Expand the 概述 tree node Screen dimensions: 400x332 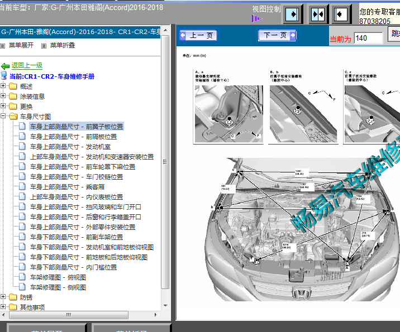pos(3,86)
